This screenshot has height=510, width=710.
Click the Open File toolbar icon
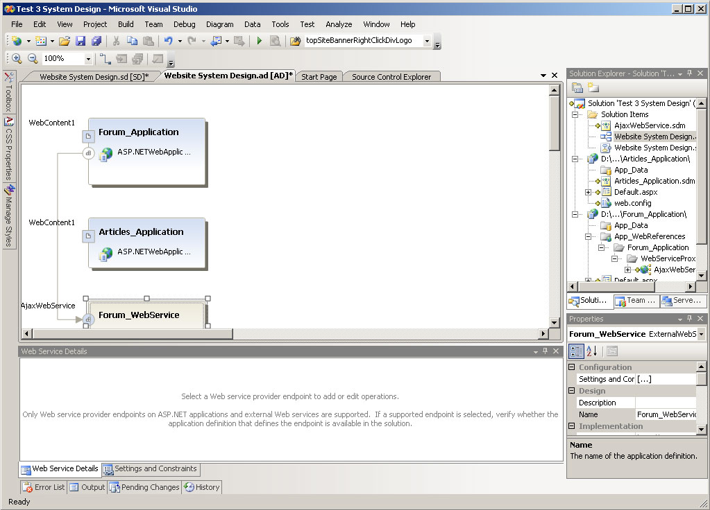coord(65,41)
